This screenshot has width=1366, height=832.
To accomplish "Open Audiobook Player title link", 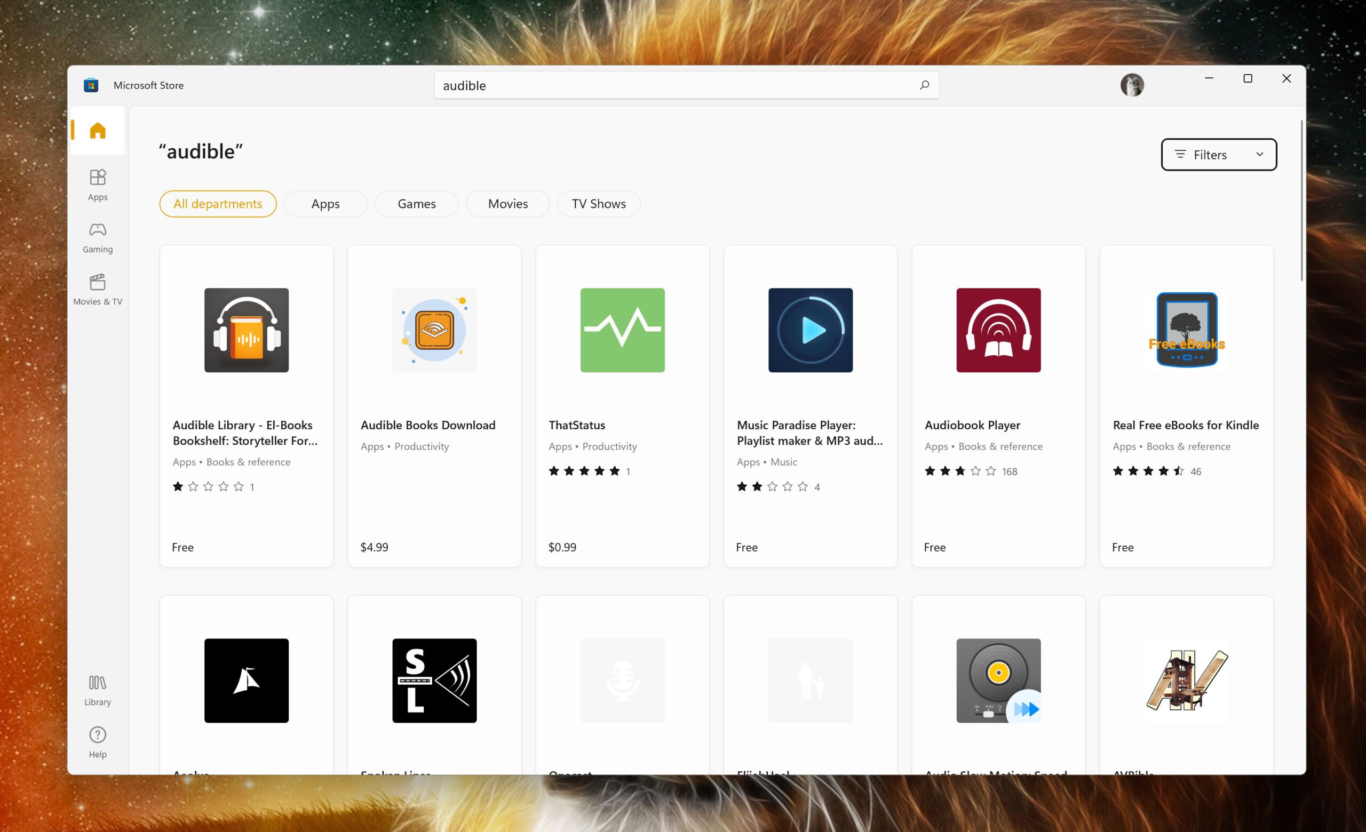I will click(972, 425).
